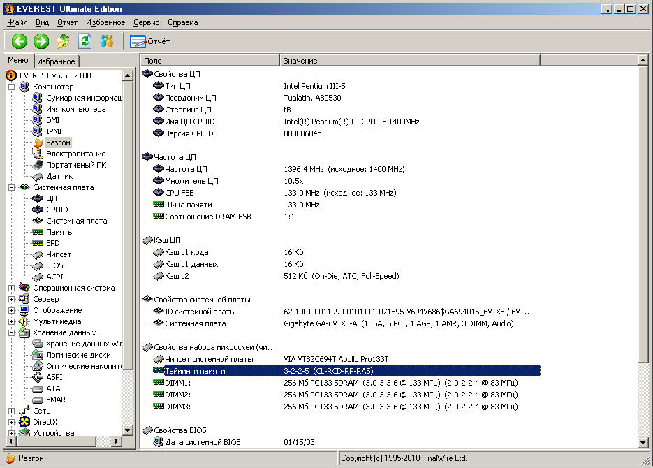The width and height of the screenshot is (653, 468).
Task: Click the users icon in the toolbar
Action: [107, 41]
